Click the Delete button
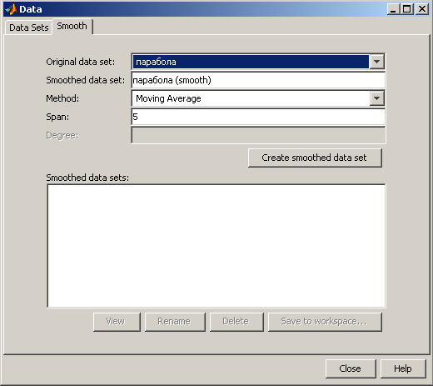 click(x=236, y=322)
